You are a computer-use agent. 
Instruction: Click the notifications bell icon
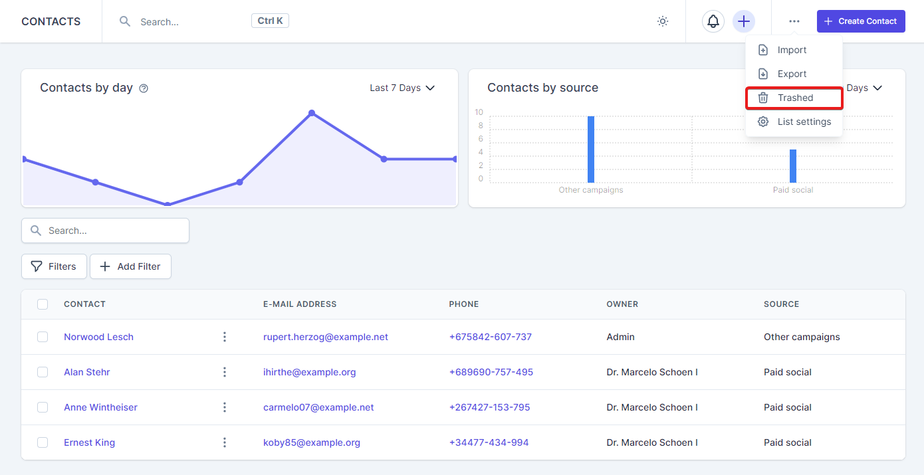pyautogui.click(x=713, y=21)
